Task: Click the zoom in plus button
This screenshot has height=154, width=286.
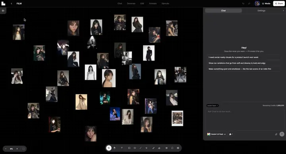Action: [x=17, y=149]
